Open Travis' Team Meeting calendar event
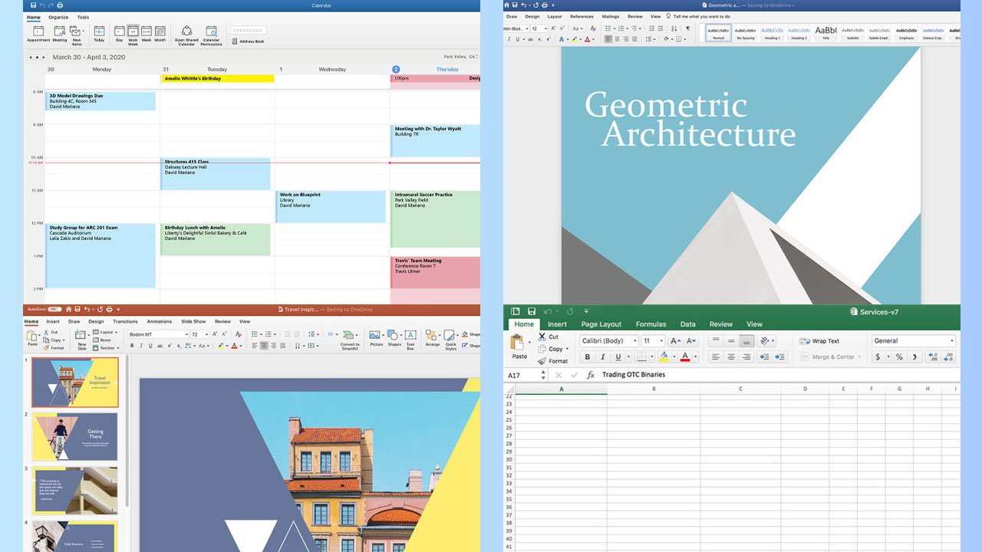 pos(436,272)
